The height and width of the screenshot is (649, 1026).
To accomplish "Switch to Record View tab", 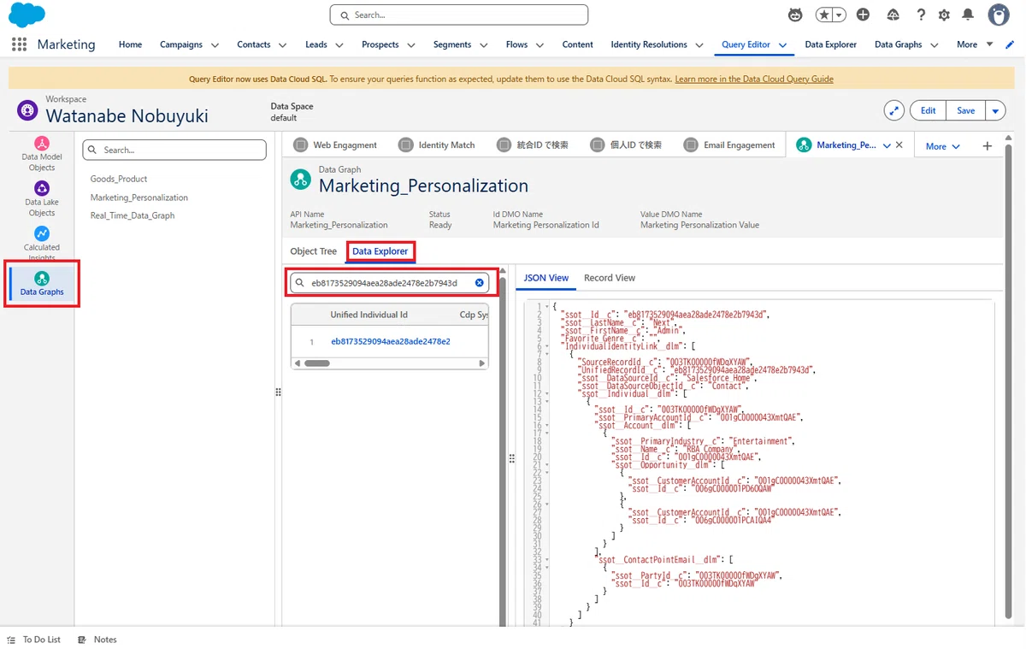I will click(610, 278).
